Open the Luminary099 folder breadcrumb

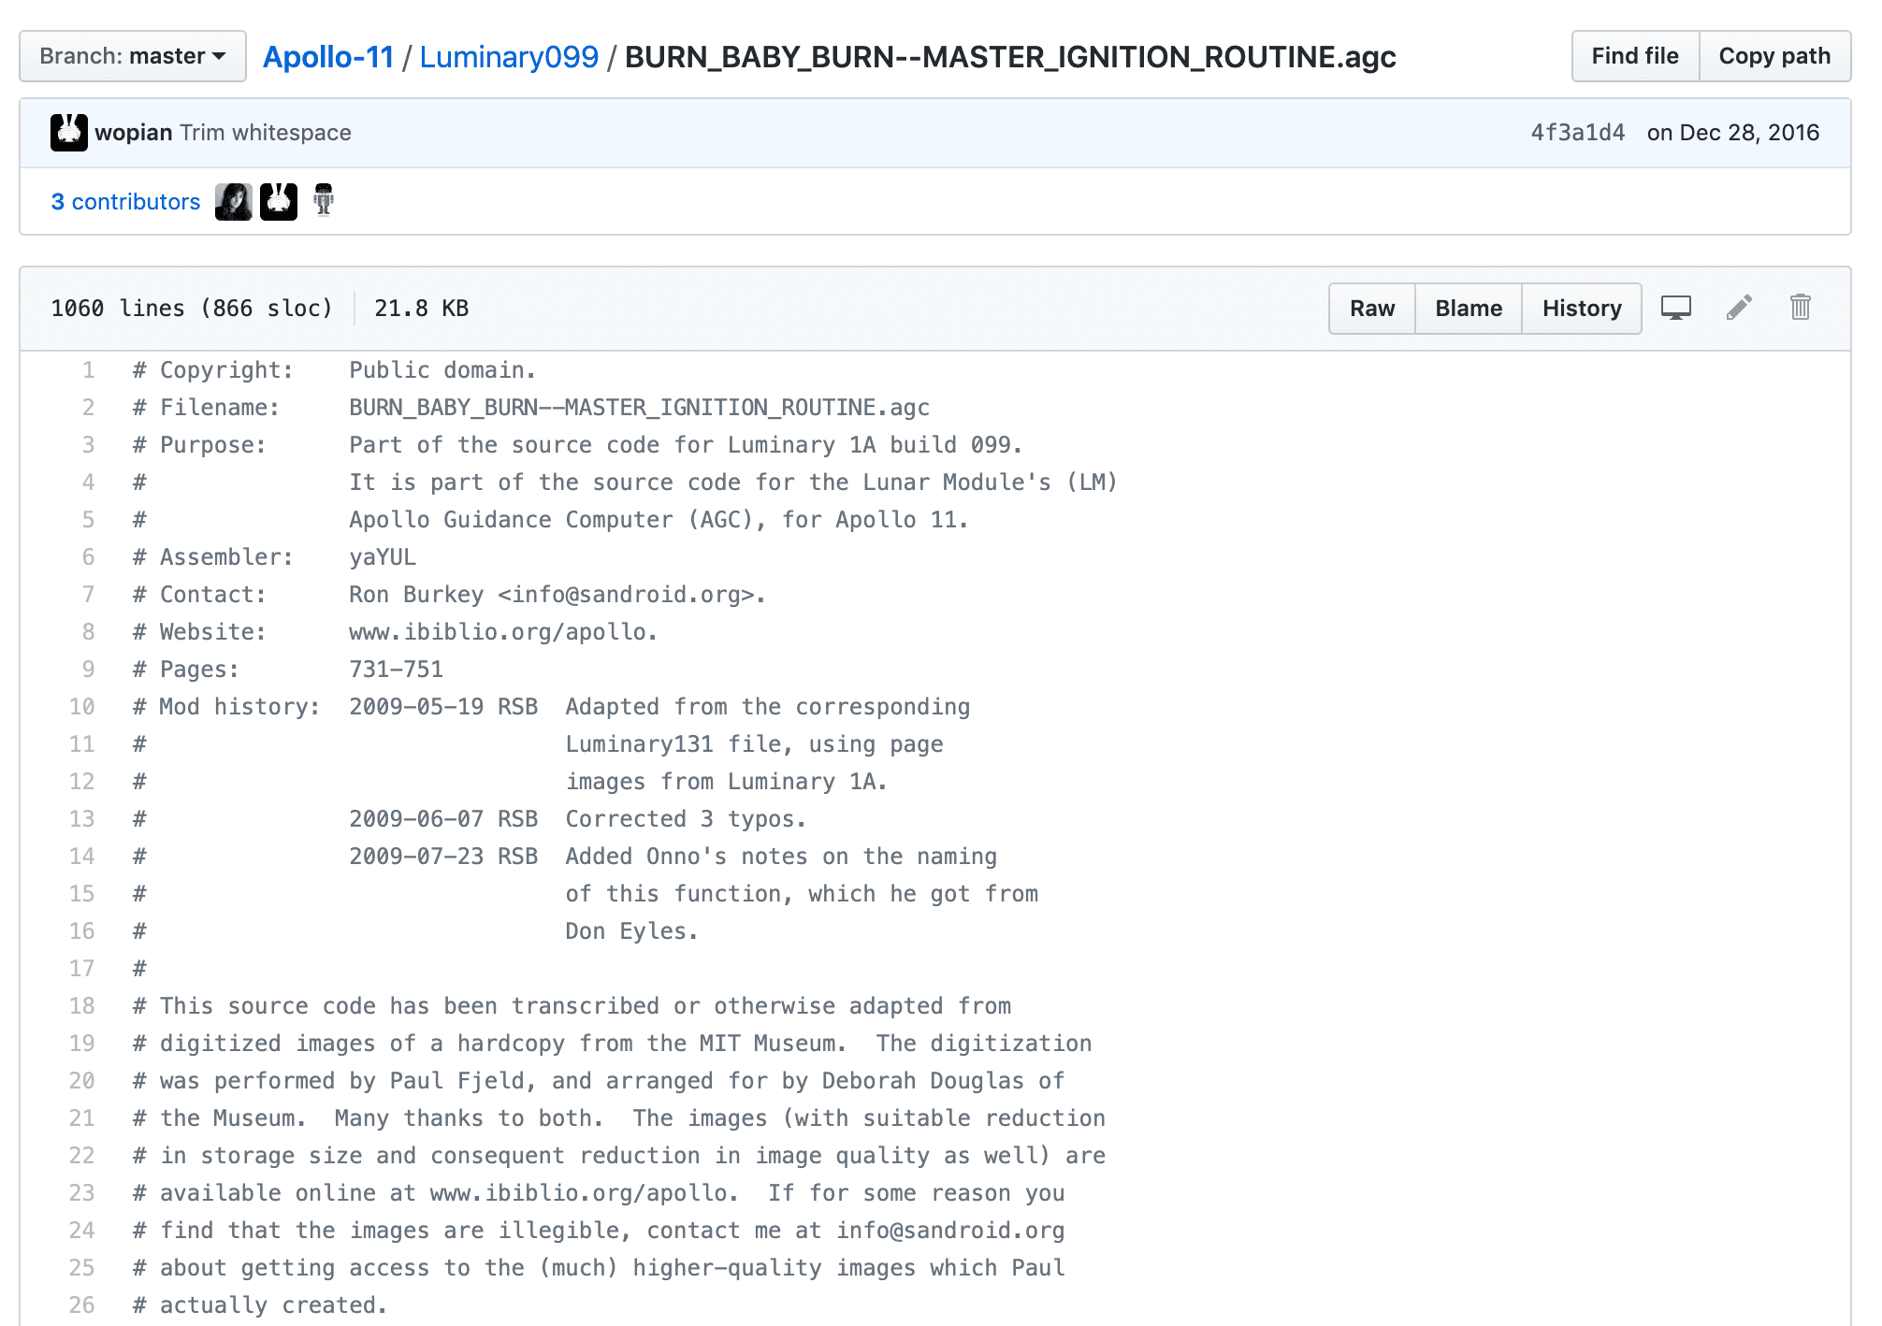click(509, 57)
